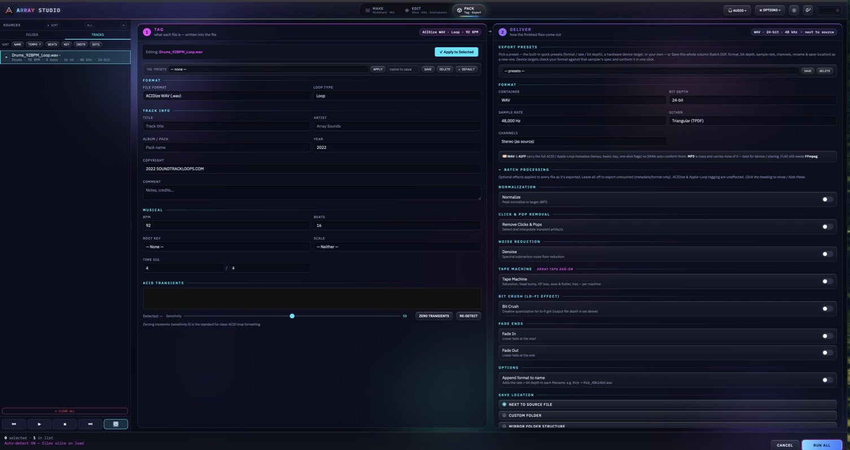
Task: Click the theme brightness sun icon
Action: coord(794,10)
